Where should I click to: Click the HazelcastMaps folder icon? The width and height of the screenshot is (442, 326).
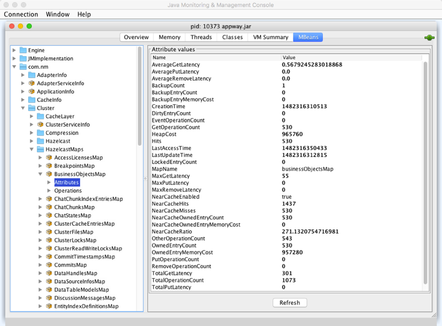point(40,150)
